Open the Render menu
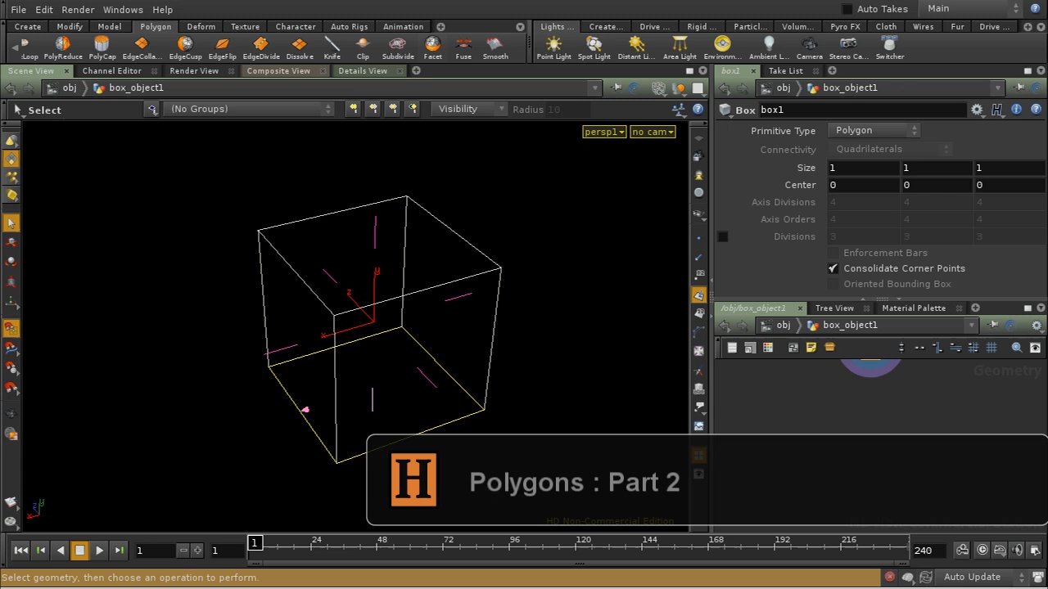 tap(78, 10)
